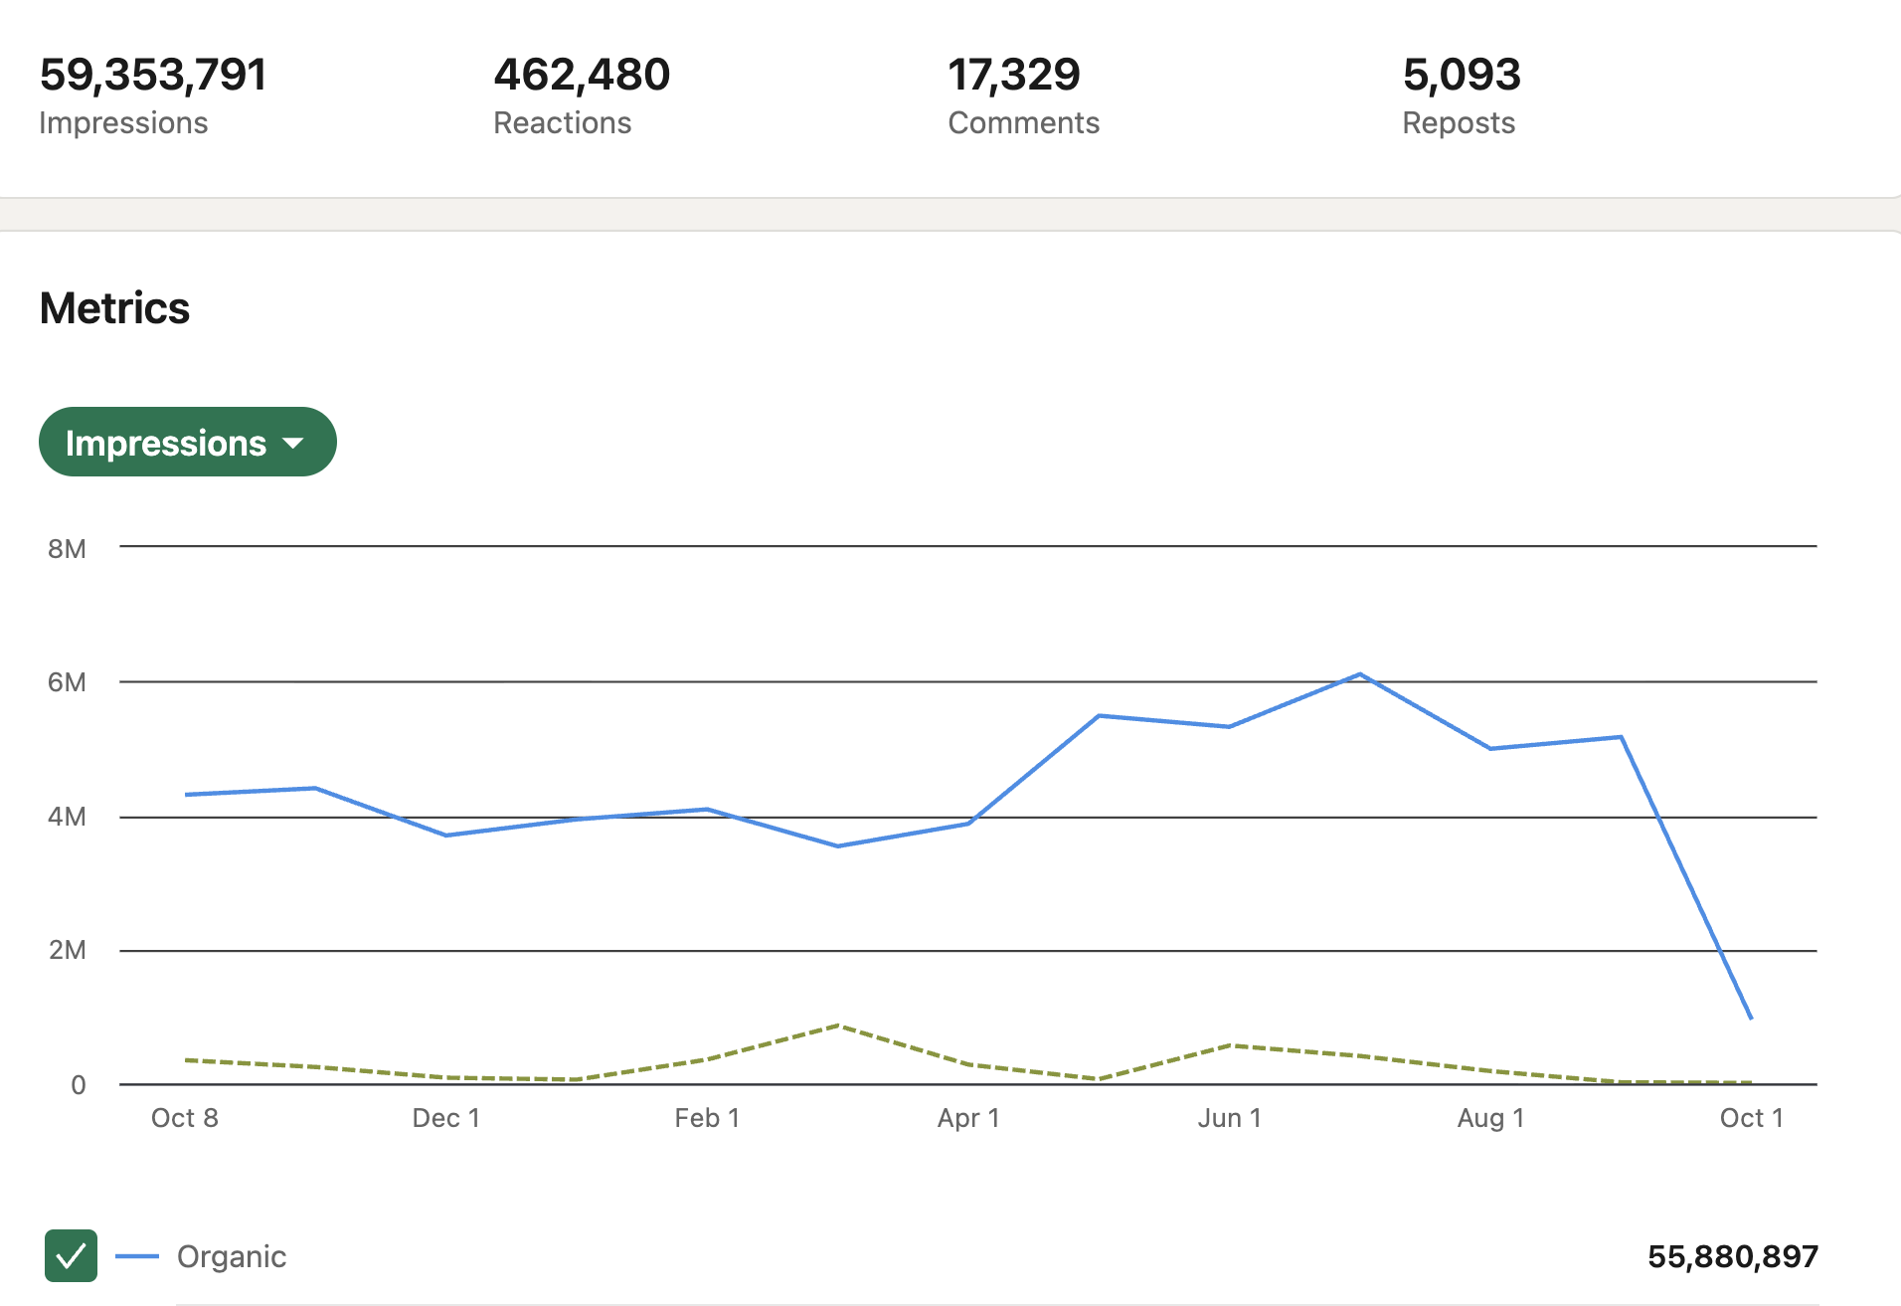Image resolution: width=1901 pixels, height=1306 pixels.
Task: Open the Impressions metric dropdown
Action: coord(188,442)
